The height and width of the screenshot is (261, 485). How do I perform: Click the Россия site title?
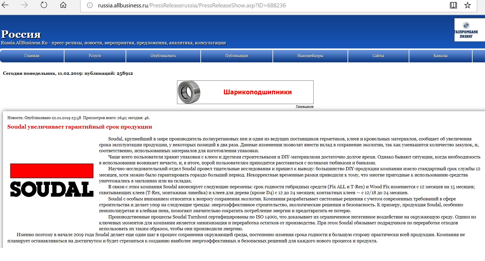[21, 34]
